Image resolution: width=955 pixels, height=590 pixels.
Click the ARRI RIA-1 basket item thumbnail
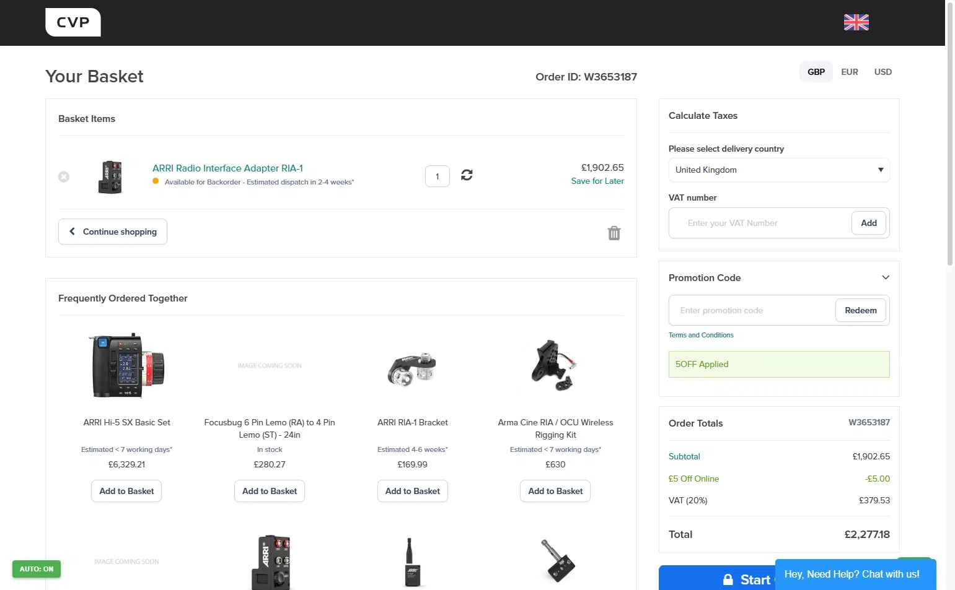pos(110,177)
